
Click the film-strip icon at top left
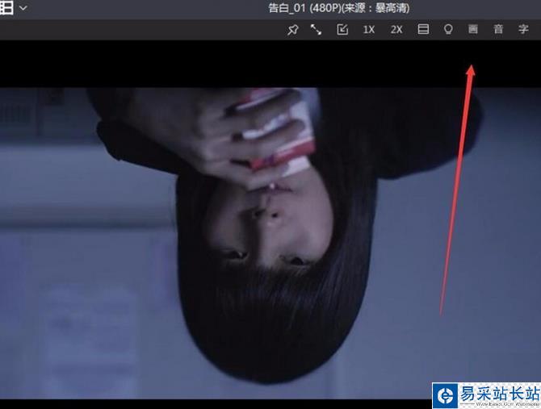click(x=6, y=8)
